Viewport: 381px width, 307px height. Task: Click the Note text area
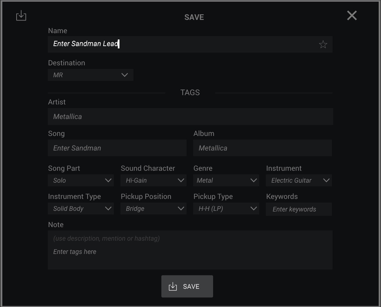190,250
